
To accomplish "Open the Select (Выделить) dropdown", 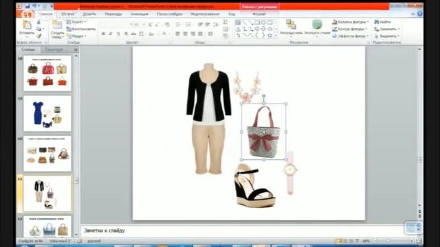I will [x=387, y=36].
